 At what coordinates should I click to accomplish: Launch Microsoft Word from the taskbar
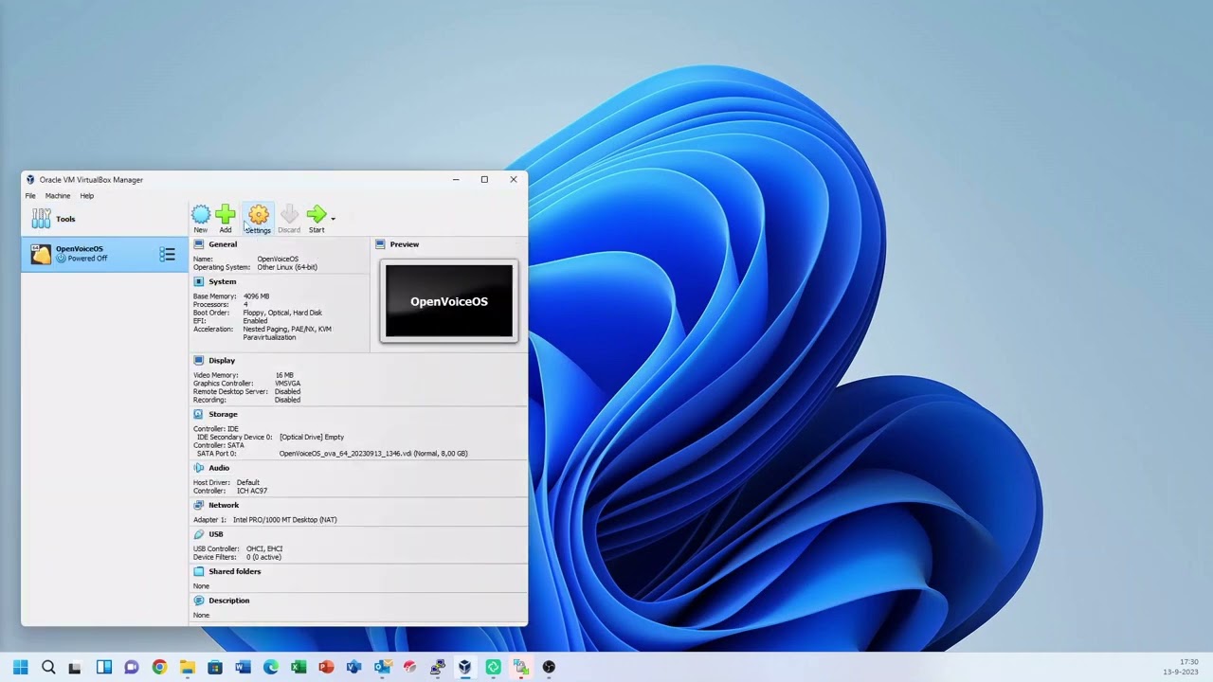243,667
